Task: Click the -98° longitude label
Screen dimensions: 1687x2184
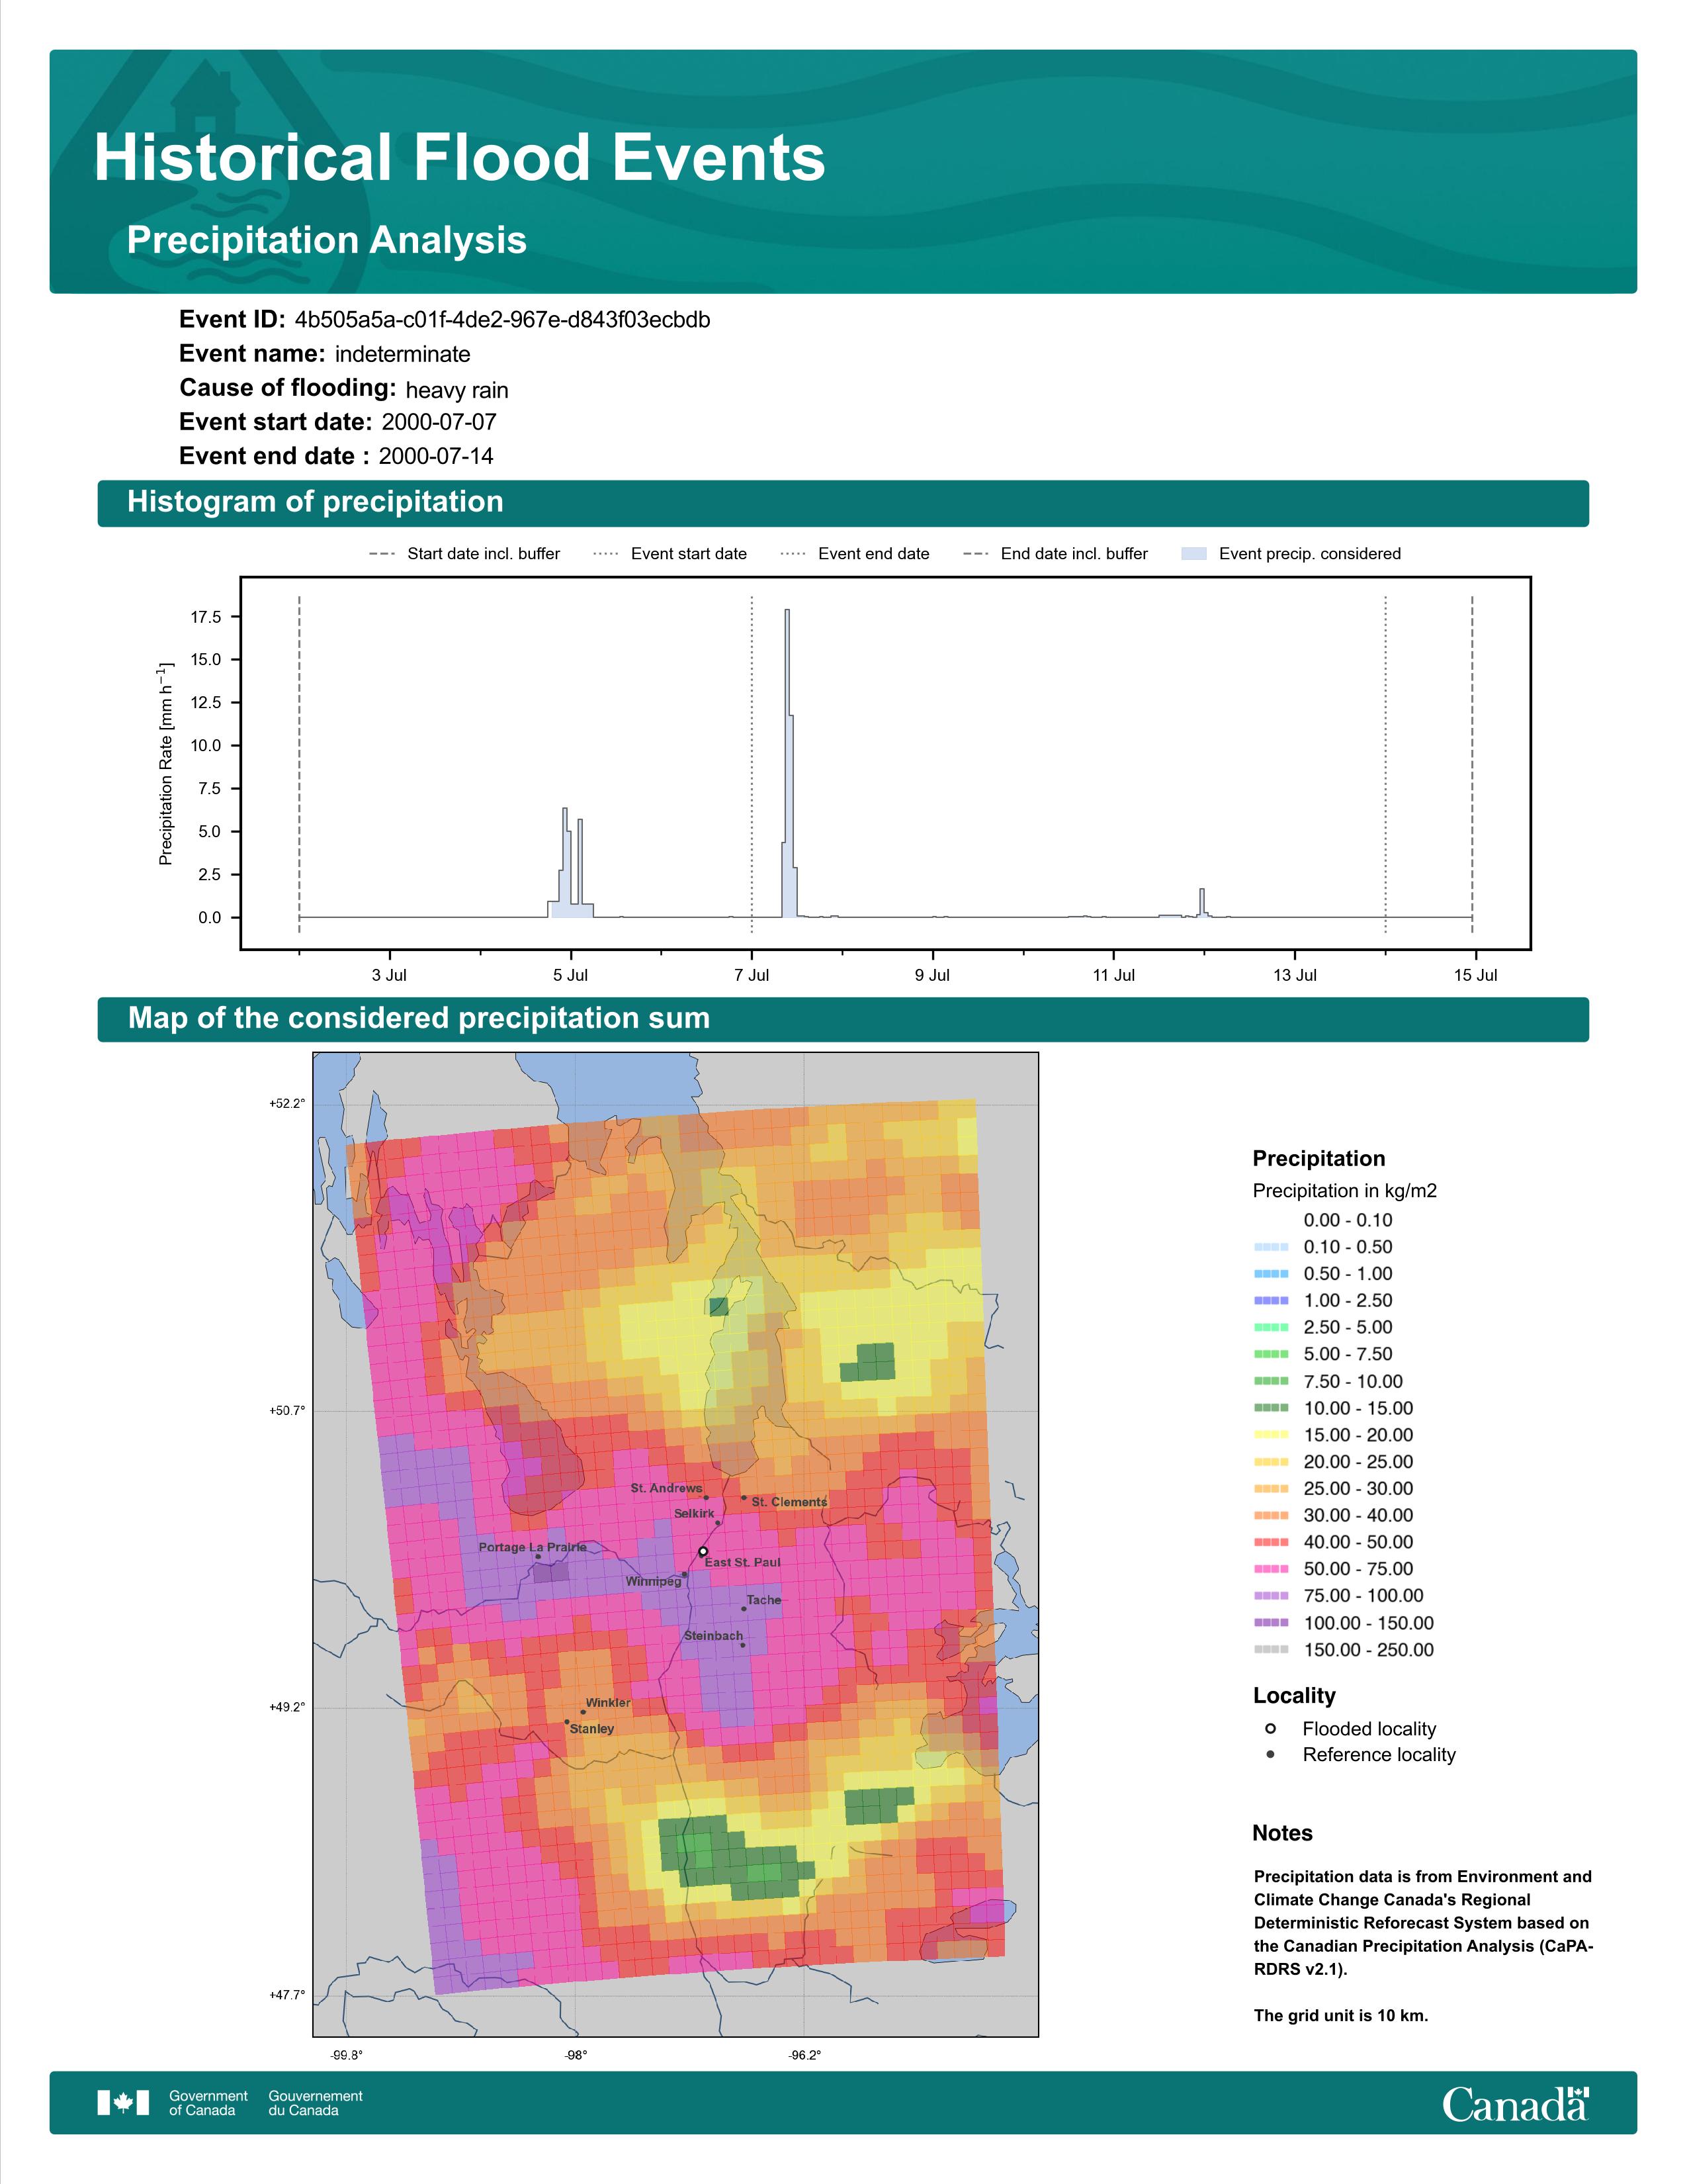Action: (577, 2055)
